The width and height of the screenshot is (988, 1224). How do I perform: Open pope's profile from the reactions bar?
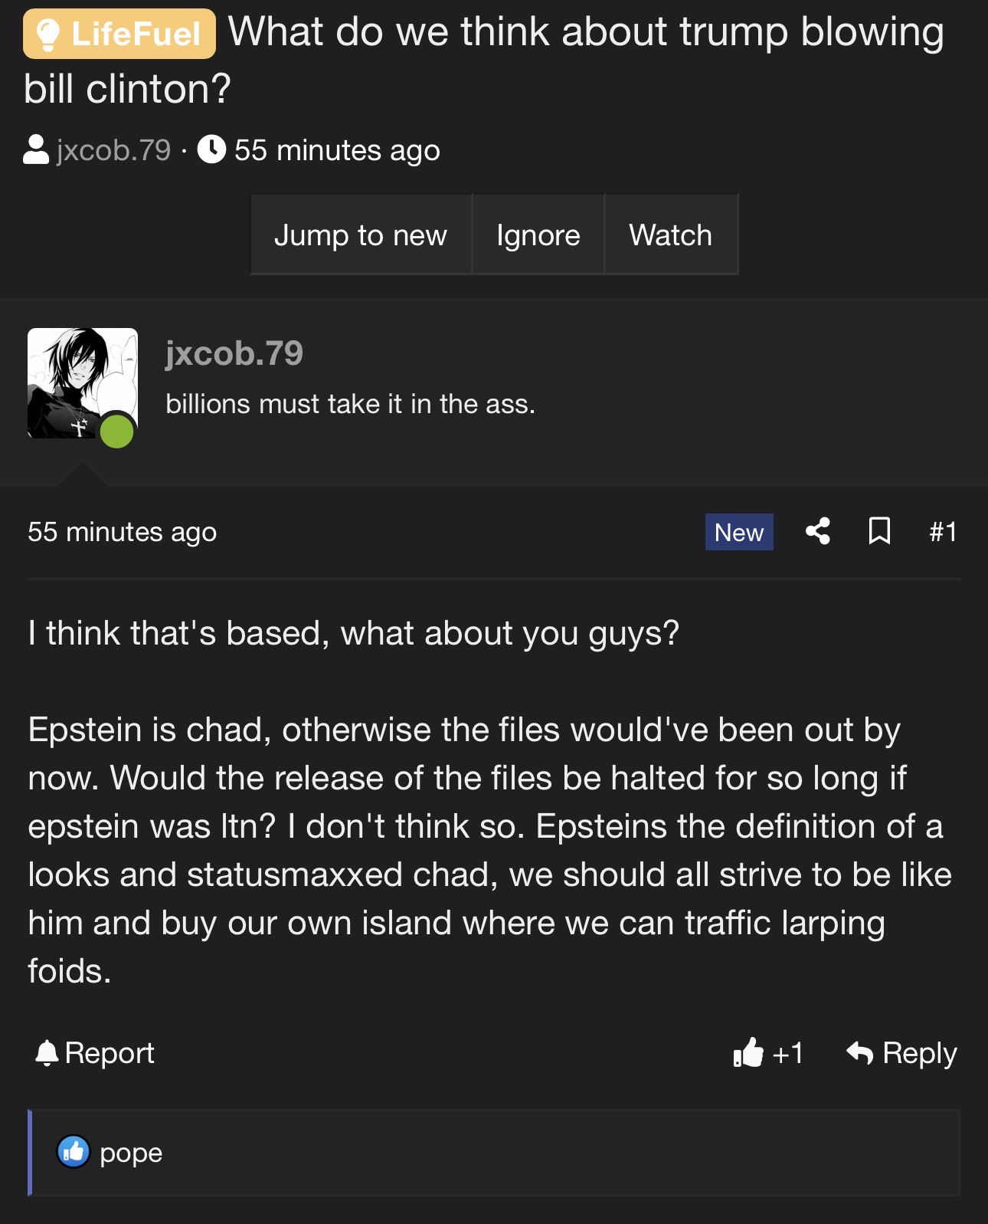click(131, 1153)
